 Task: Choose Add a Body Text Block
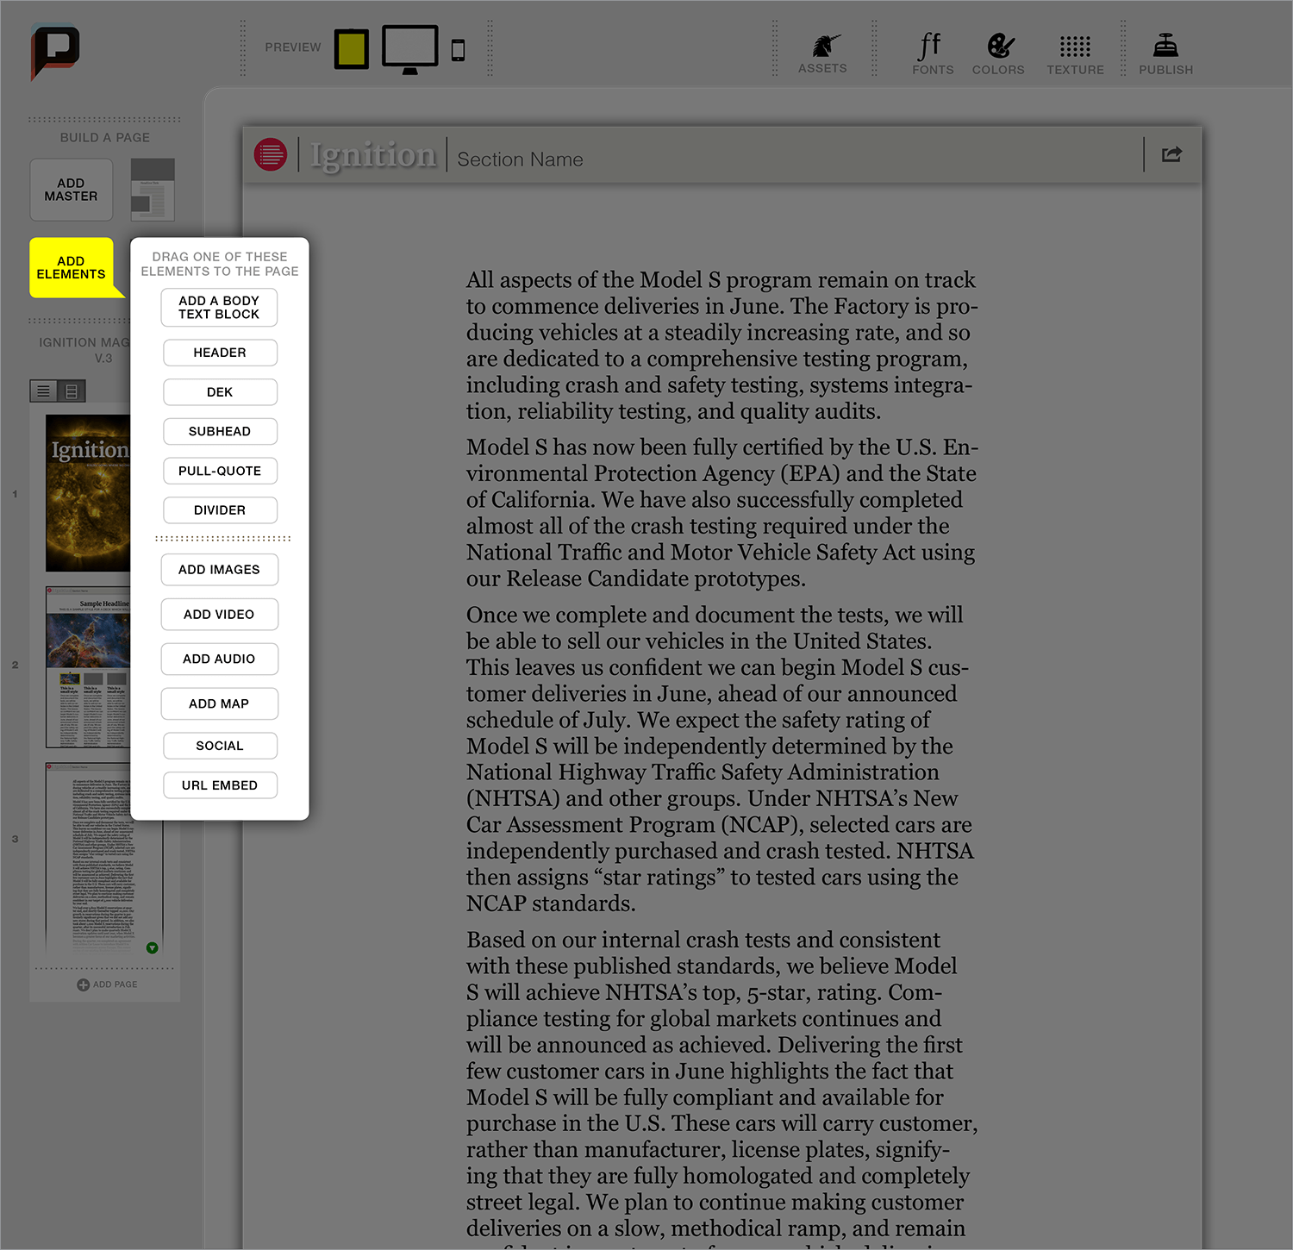(x=219, y=308)
